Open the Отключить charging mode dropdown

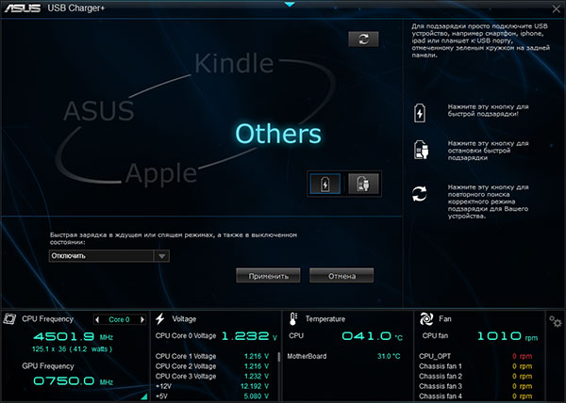109,256
